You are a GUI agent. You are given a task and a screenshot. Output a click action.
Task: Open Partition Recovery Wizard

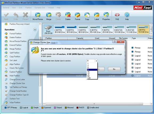click(x=19, y=24)
